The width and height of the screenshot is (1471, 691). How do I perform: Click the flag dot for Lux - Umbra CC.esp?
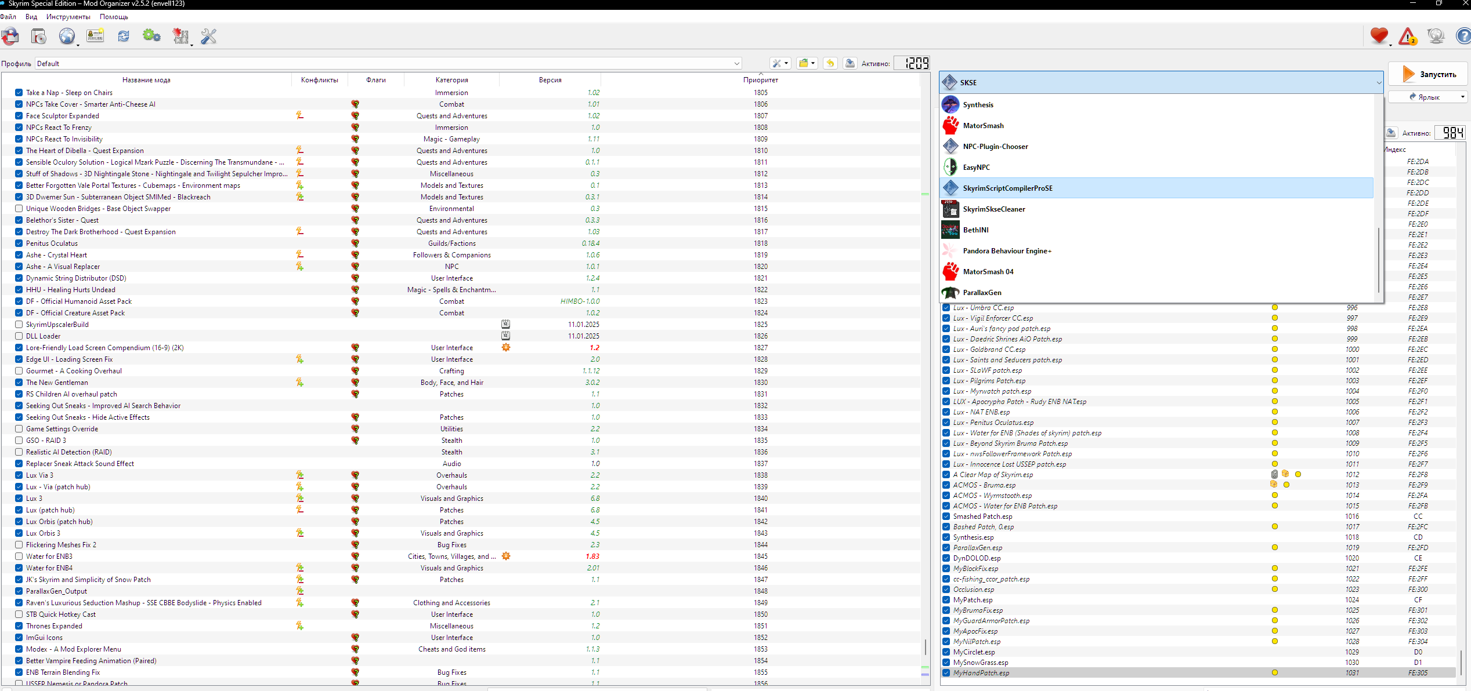click(1275, 307)
